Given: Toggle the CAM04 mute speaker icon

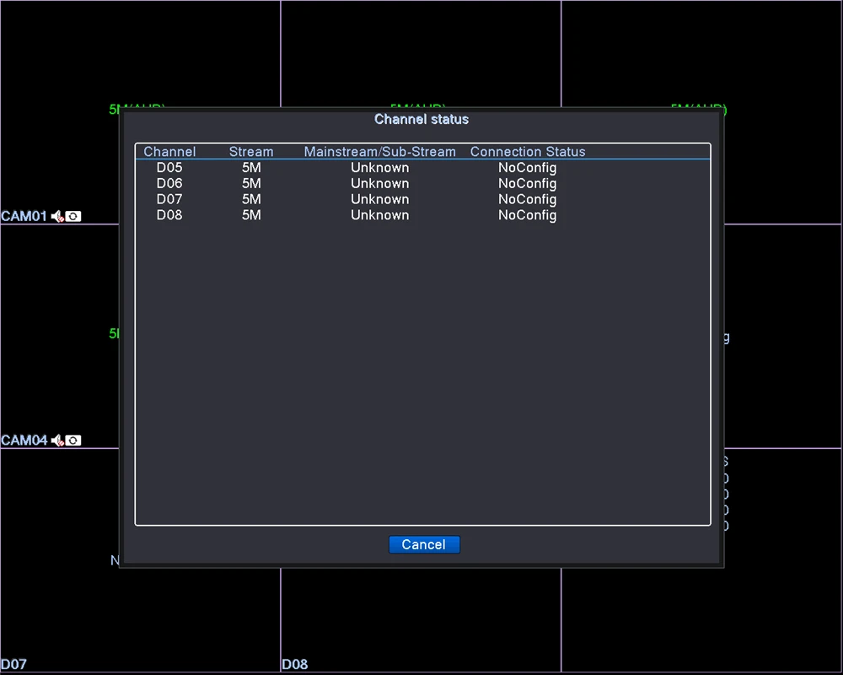Looking at the screenshot, I should [x=57, y=440].
